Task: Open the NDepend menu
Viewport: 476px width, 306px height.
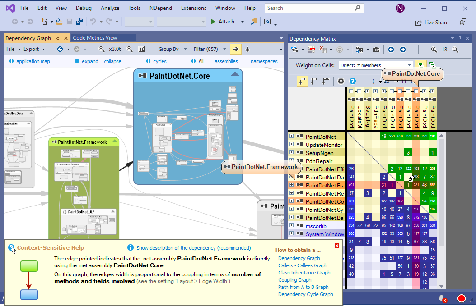Action: pos(161,8)
